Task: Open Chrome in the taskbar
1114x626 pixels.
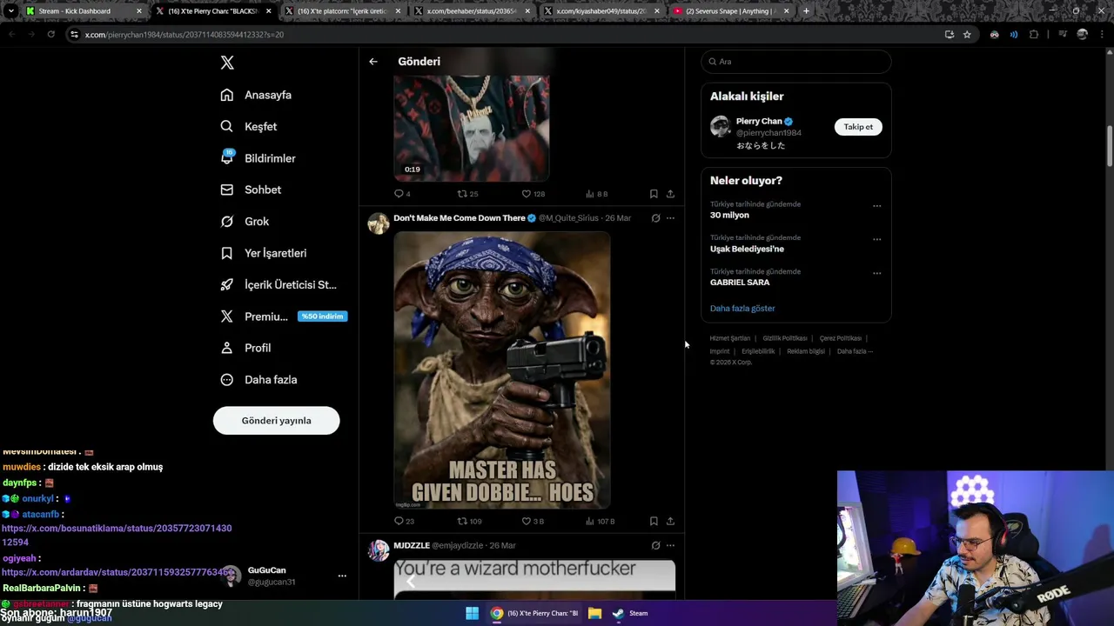Action: [533, 613]
